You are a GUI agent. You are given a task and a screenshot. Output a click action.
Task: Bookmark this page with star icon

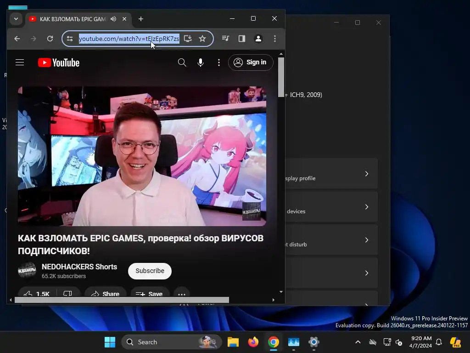pyautogui.click(x=202, y=39)
